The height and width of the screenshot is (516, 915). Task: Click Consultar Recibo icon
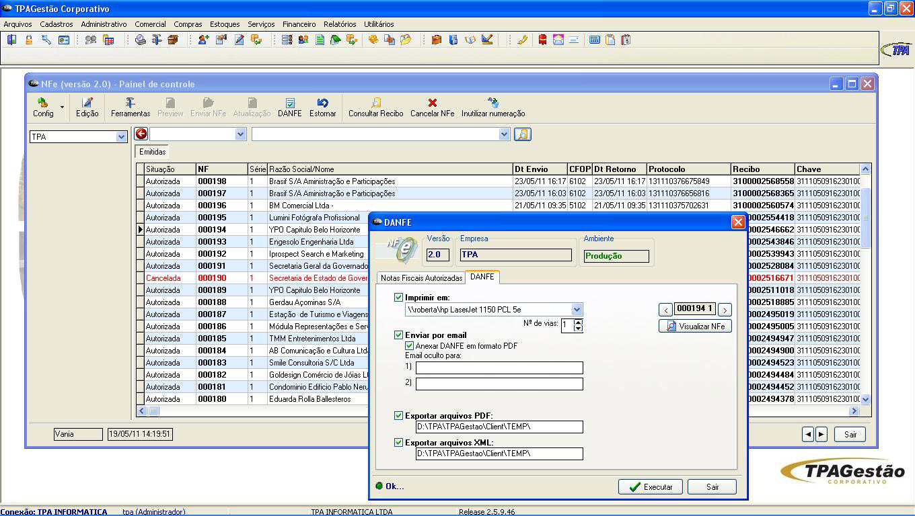click(375, 107)
